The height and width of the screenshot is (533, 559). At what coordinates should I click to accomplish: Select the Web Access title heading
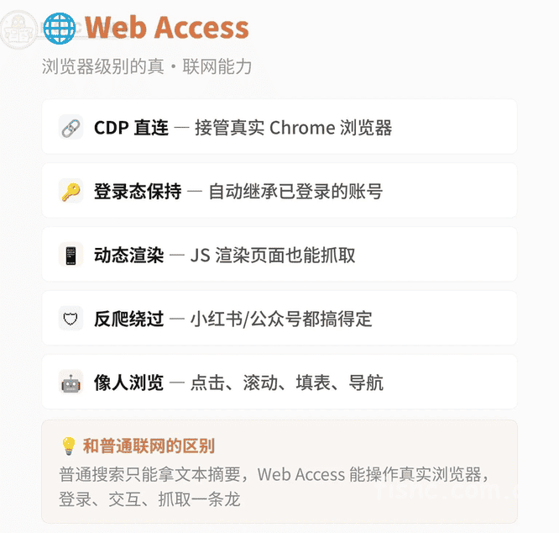point(166,28)
